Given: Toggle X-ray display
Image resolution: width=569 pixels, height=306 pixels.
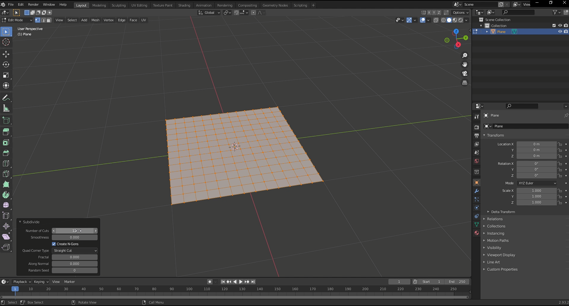Looking at the screenshot, I should click(x=436, y=20).
